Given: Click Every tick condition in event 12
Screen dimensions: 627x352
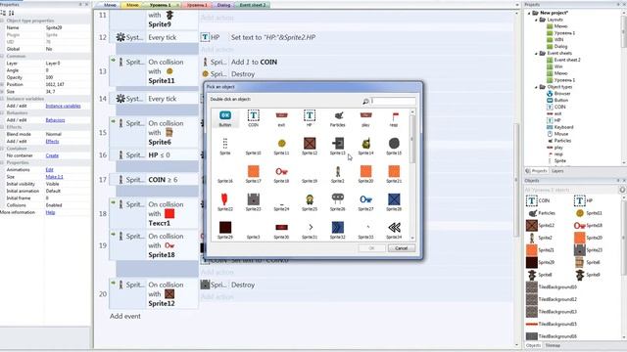Looking at the screenshot, I should pyautogui.click(x=162, y=37).
